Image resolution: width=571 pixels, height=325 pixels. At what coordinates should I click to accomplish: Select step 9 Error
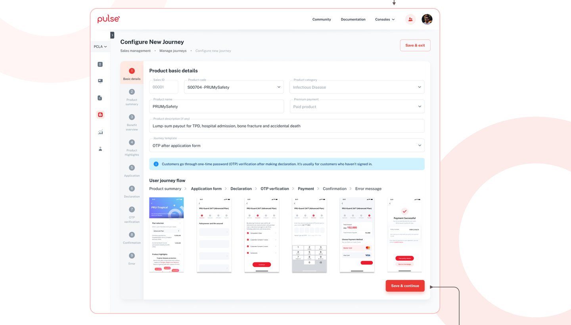[132, 259]
